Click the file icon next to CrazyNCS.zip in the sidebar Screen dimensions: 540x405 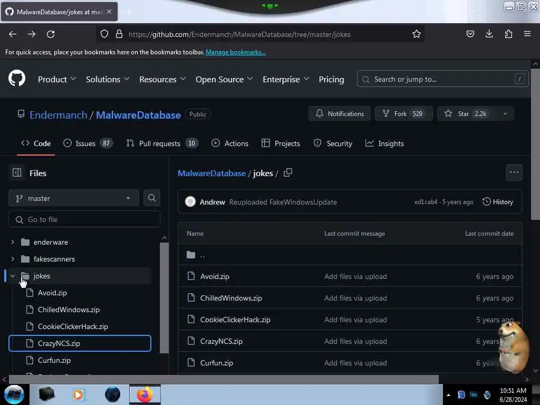click(30, 343)
